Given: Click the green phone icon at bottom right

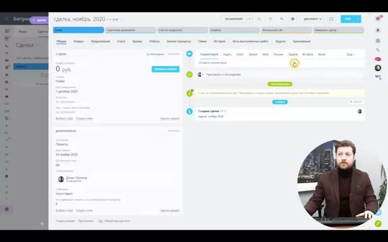Looking at the screenshot, I should tap(378, 224).
